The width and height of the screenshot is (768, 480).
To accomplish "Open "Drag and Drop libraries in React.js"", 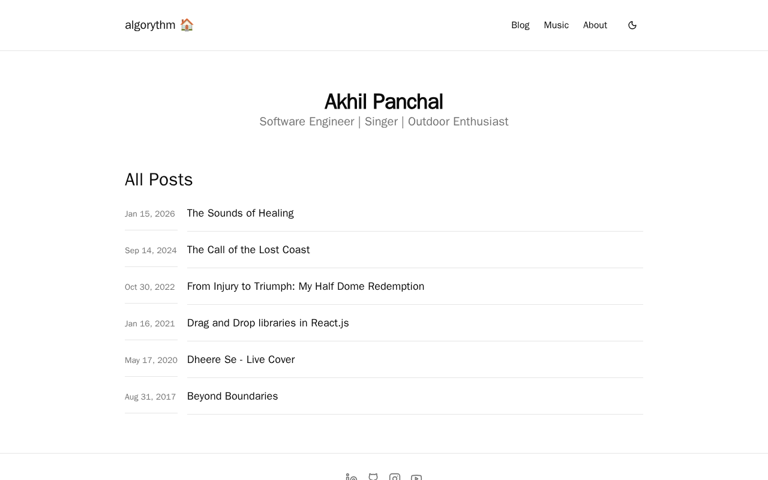I will [x=268, y=323].
